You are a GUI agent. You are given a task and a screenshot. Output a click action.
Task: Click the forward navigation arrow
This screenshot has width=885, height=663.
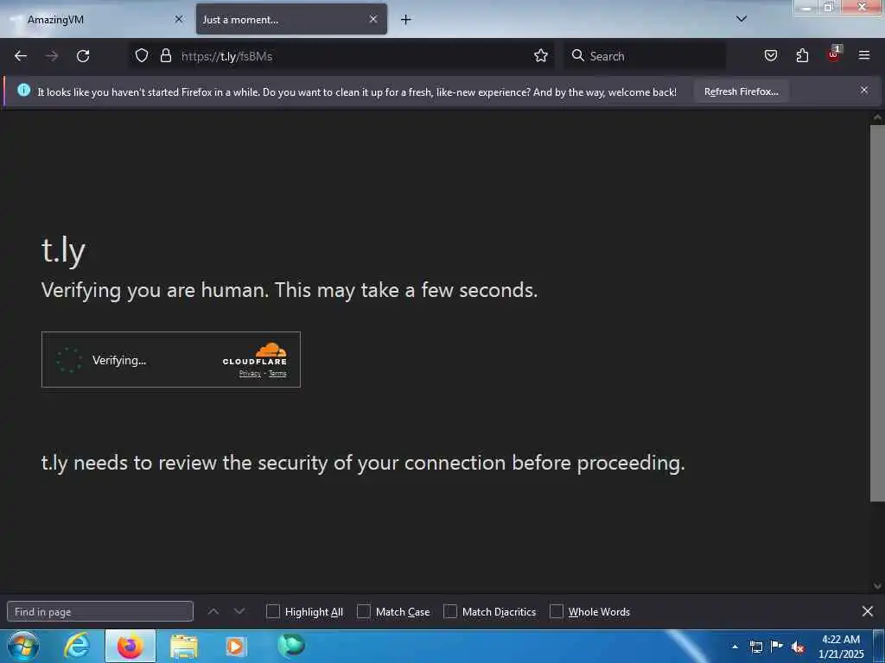coord(52,56)
